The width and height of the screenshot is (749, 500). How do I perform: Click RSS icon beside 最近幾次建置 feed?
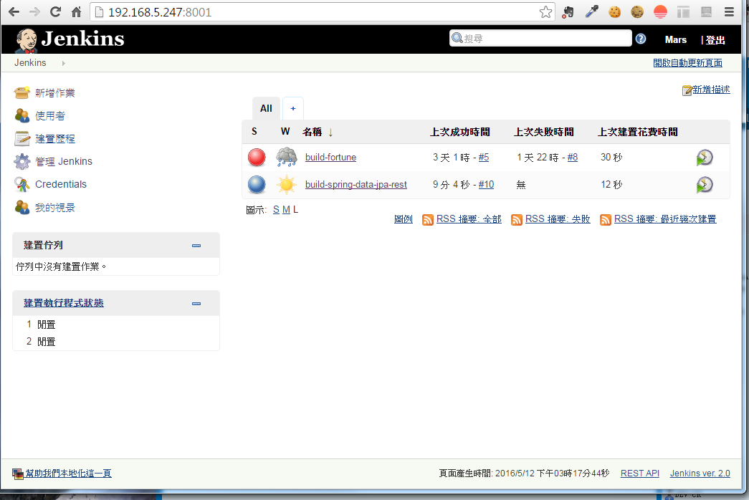pyautogui.click(x=605, y=220)
